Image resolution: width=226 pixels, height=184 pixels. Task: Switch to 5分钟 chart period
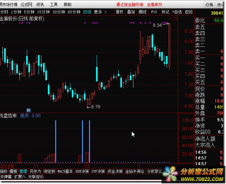point(29,12)
